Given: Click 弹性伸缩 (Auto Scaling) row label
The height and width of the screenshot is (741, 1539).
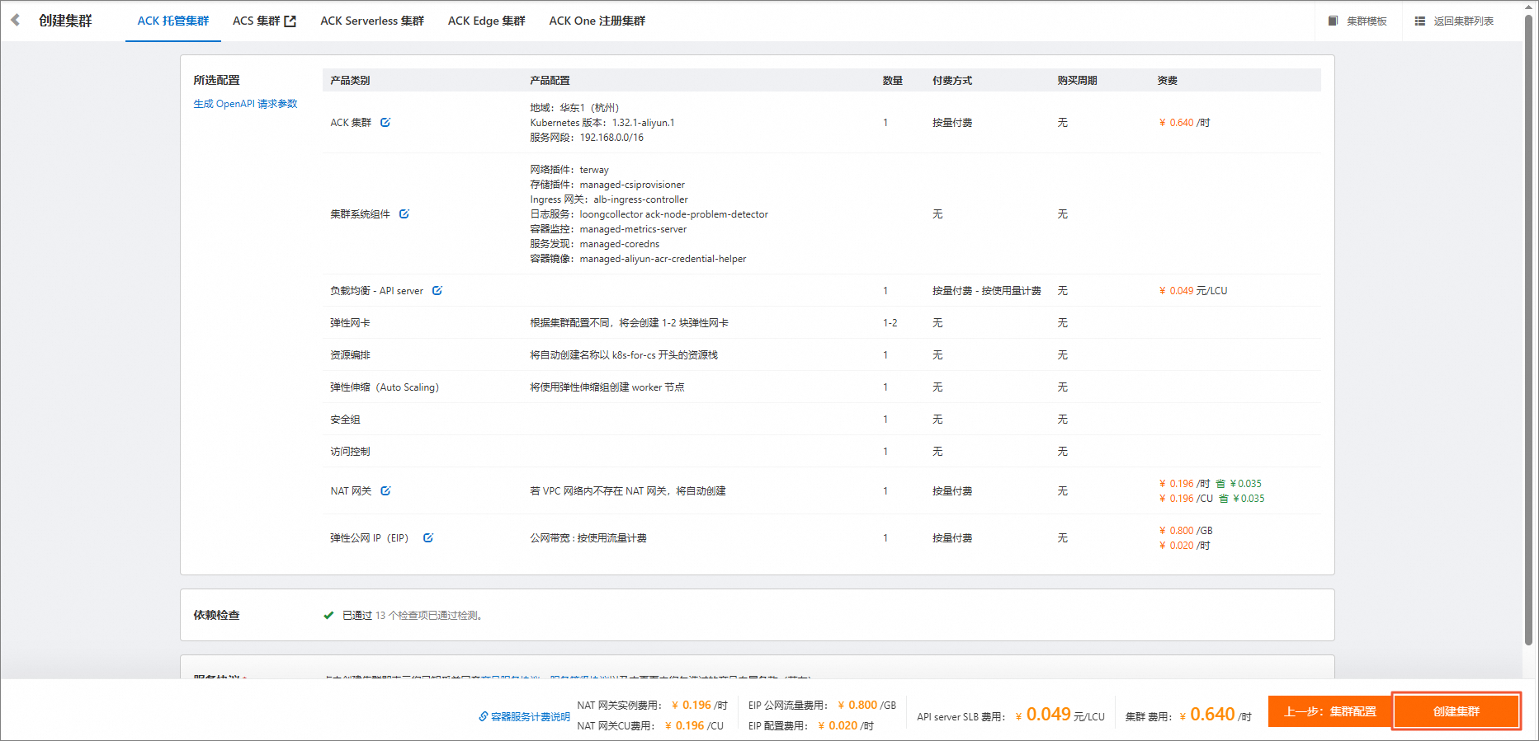Looking at the screenshot, I should click(x=385, y=387).
